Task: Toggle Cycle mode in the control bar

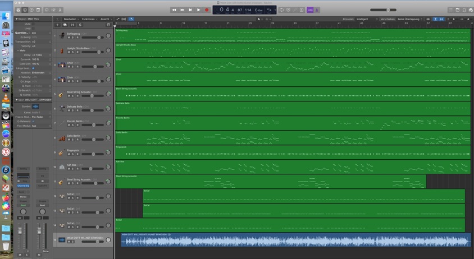Action: (x=282, y=10)
